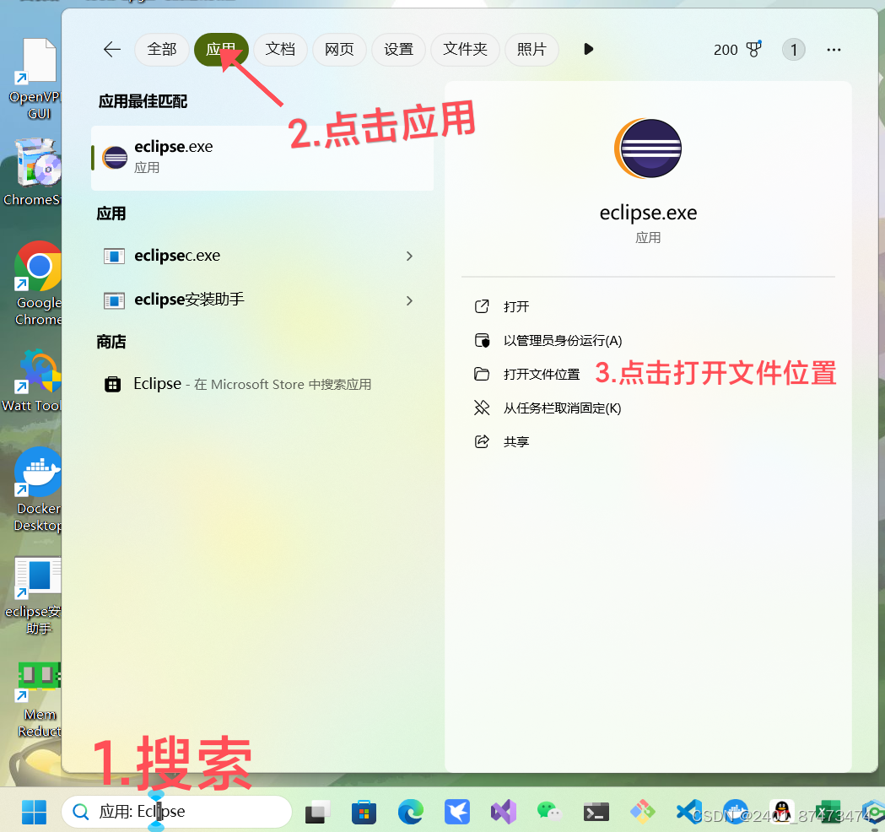
Task: Switch to the 网页 filter tab
Action: pyautogui.click(x=340, y=50)
